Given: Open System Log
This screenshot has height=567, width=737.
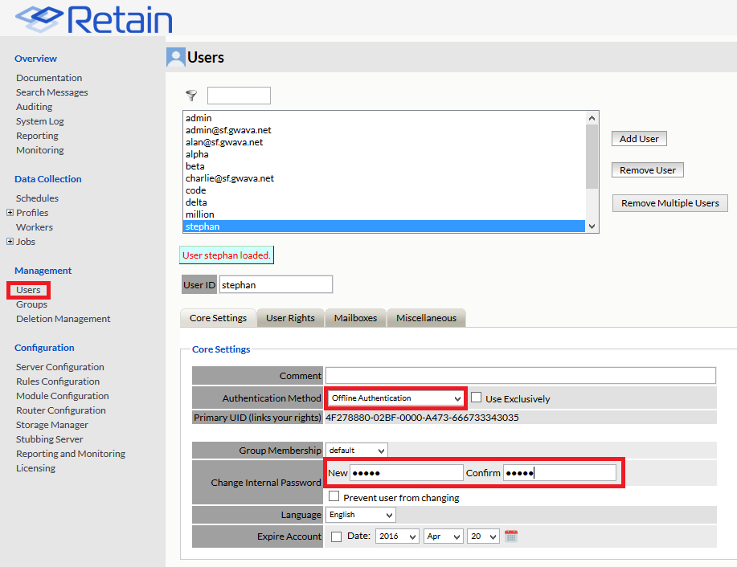Looking at the screenshot, I should (x=39, y=121).
